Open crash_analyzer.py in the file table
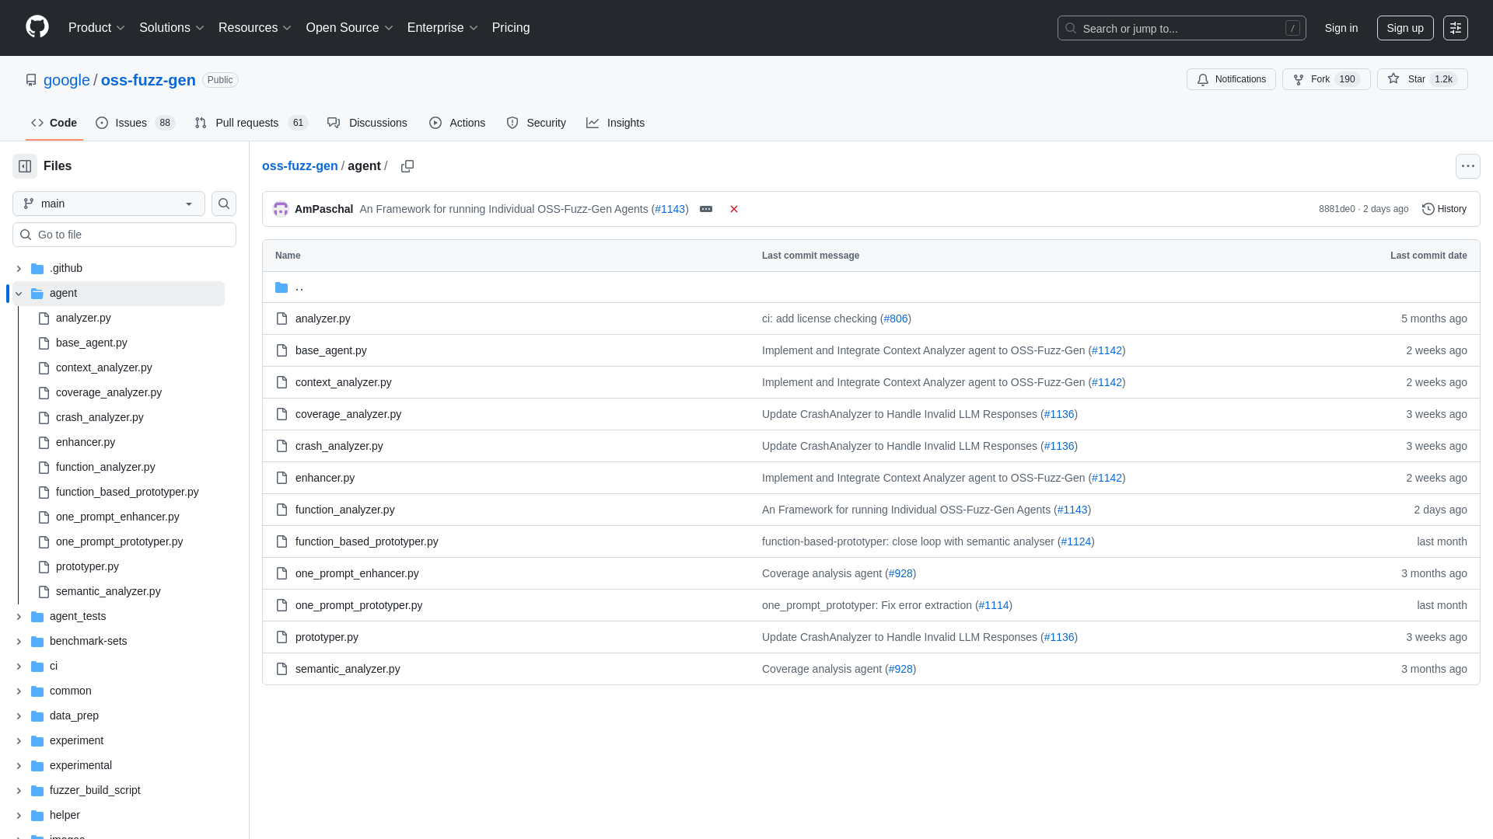The height and width of the screenshot is (839, 1493). pos(339,446)
